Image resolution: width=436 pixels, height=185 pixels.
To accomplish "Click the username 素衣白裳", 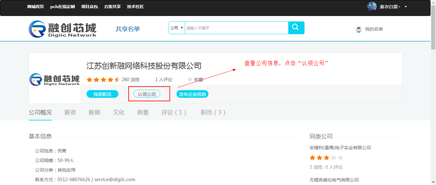I will pos(390,7).
